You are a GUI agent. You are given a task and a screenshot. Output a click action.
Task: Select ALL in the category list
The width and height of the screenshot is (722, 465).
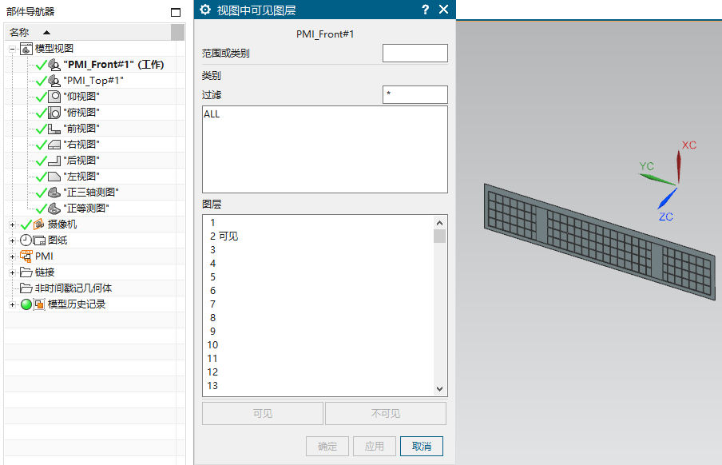pyautogui.click(x=212, y=113)
